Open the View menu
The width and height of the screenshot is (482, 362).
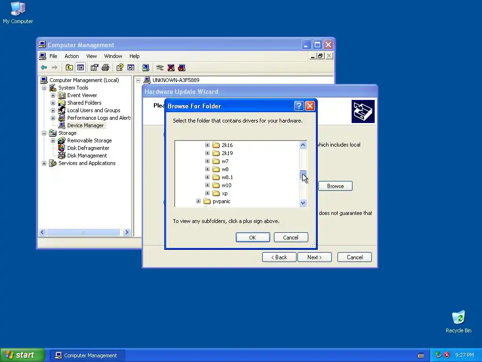[x=91, y=56]
